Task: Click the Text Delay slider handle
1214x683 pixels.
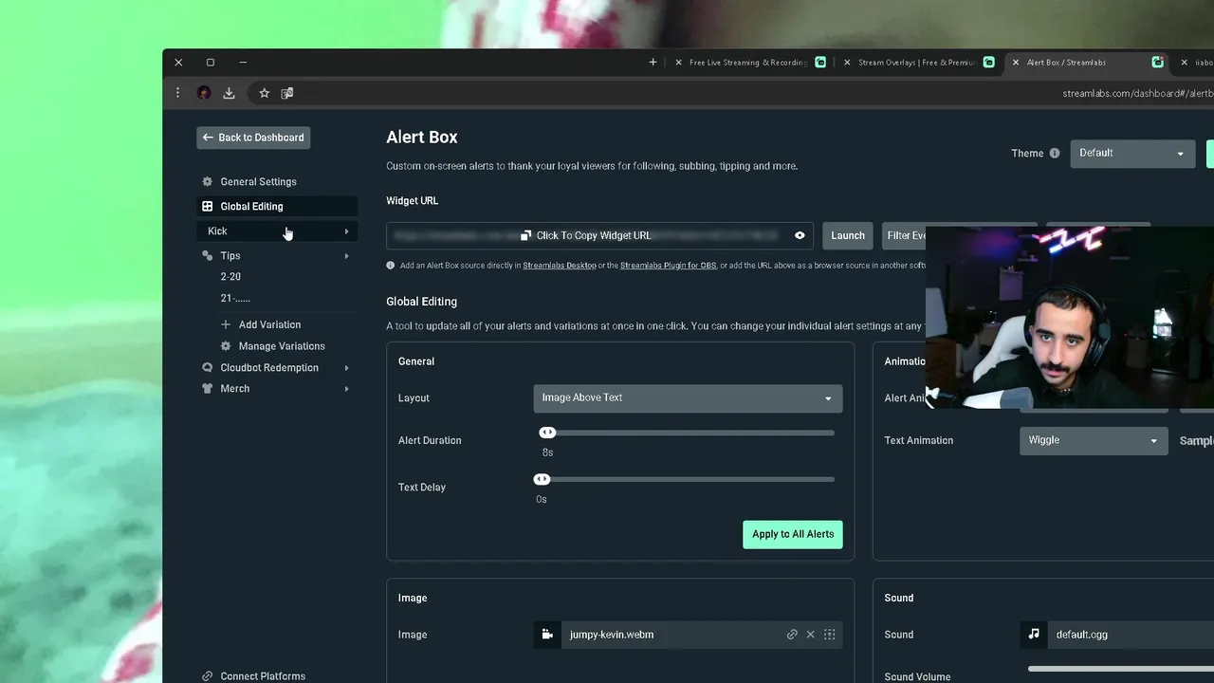Action: [542, 479]
